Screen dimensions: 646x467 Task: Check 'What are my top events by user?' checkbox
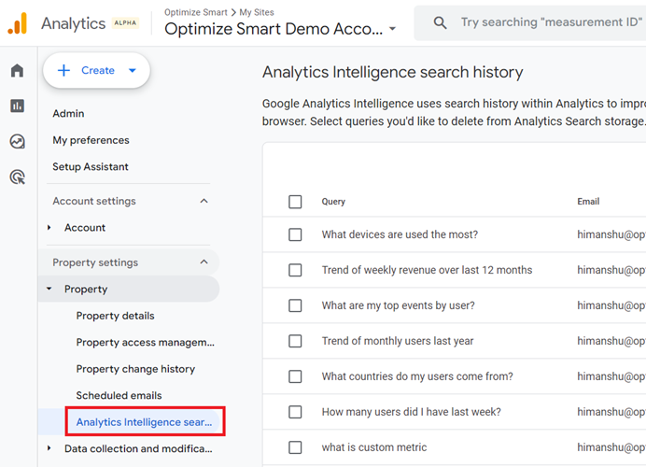295,305
